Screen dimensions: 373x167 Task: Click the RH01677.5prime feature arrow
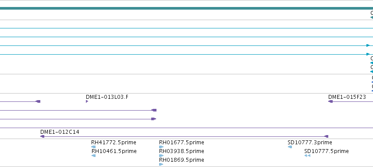coord(161,147)
